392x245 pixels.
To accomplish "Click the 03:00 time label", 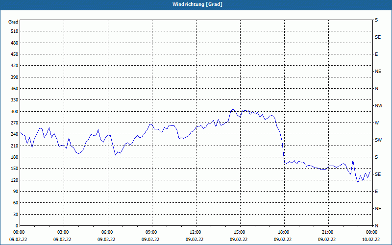I will pos(63,232).
